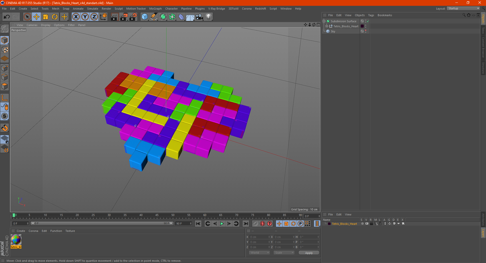The width and height of the screenshot is (486, 263).
Task: Toggle workplane lock icon
Action: (x=5, y=139)
